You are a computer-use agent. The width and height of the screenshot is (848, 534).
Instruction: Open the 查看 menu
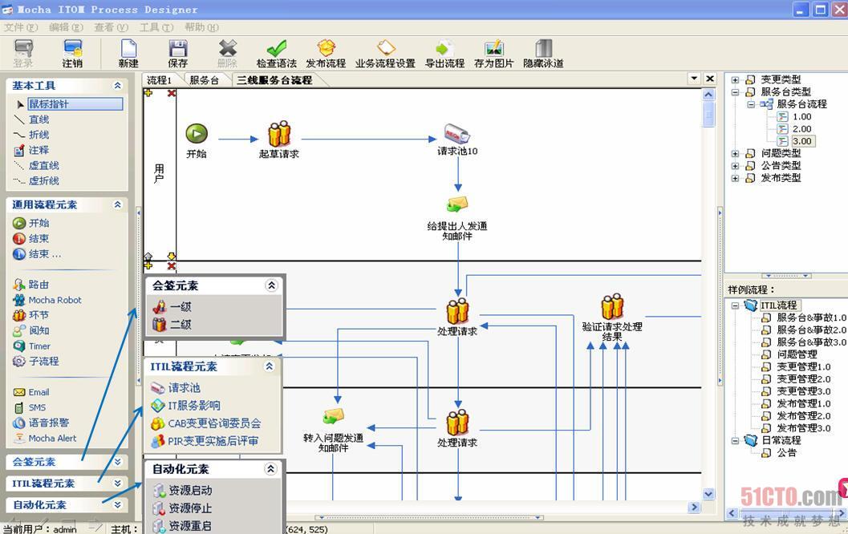[x=111, y=27]
